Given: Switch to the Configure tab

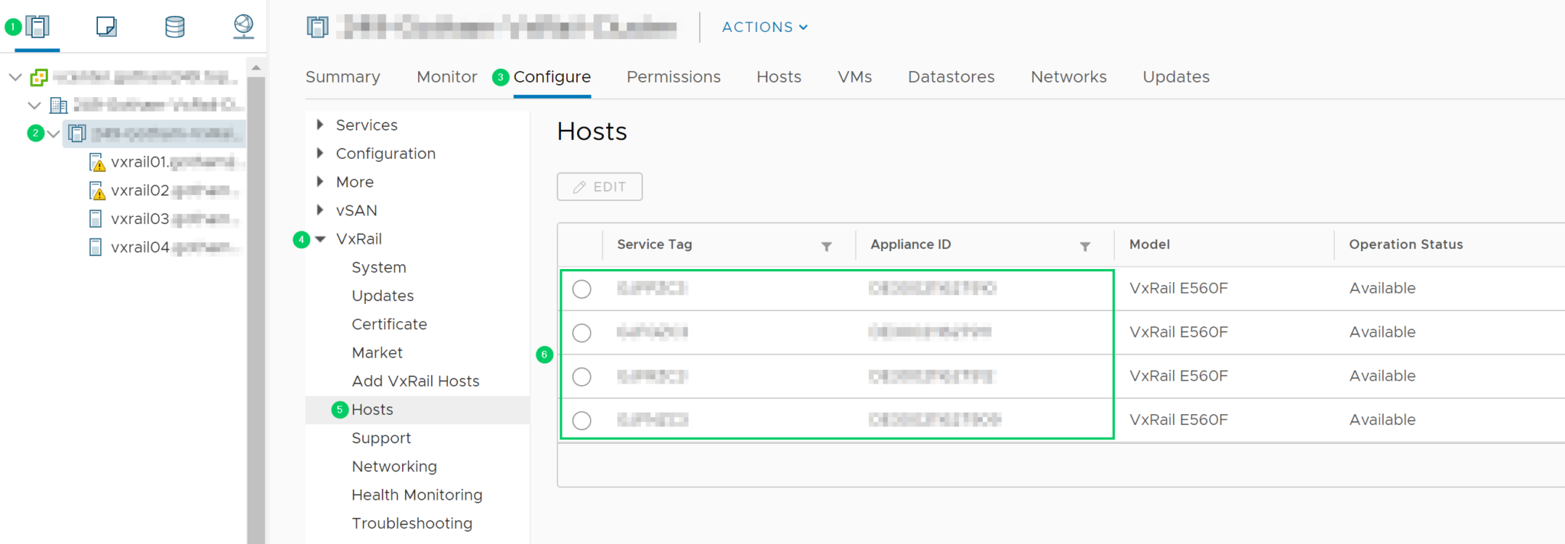Looking at the screenshot, I should (552, 76).
